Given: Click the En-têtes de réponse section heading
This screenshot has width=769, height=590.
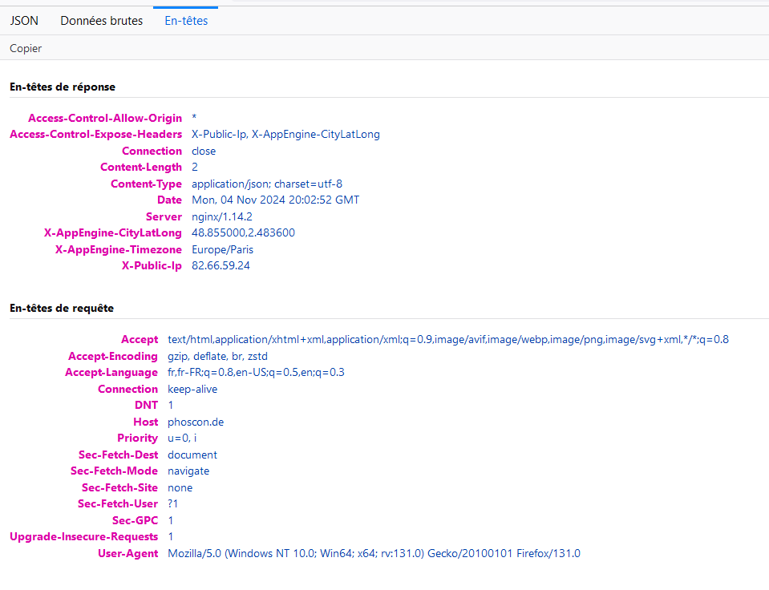Looking at the screenshot, I should (x=63, y=87).
